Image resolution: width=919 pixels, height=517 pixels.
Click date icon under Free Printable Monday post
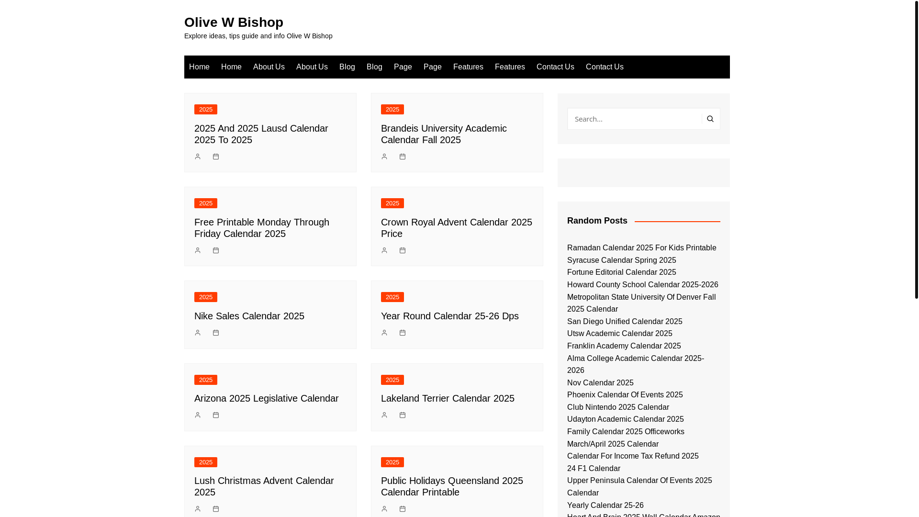(x=216, y=250)
